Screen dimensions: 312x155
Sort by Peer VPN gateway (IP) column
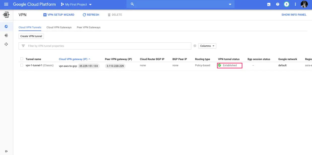pyautogui.click(x=118, y=59)
